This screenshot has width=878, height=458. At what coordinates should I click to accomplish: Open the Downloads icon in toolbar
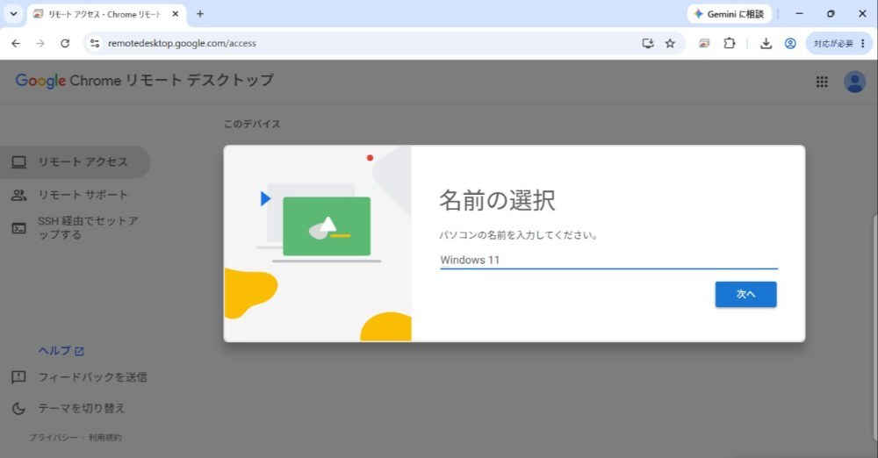pos(766,43)
